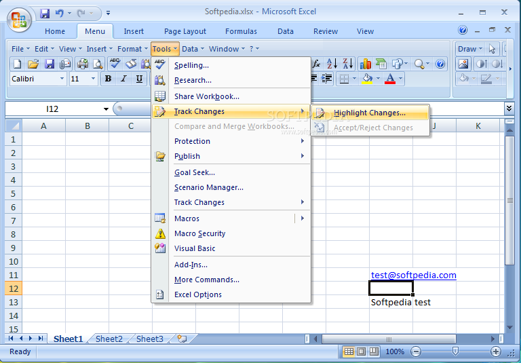Click the Undo arrow in the Quick Access Toolbar
Screen dimensions: 521x363
(x=60, y=14)
